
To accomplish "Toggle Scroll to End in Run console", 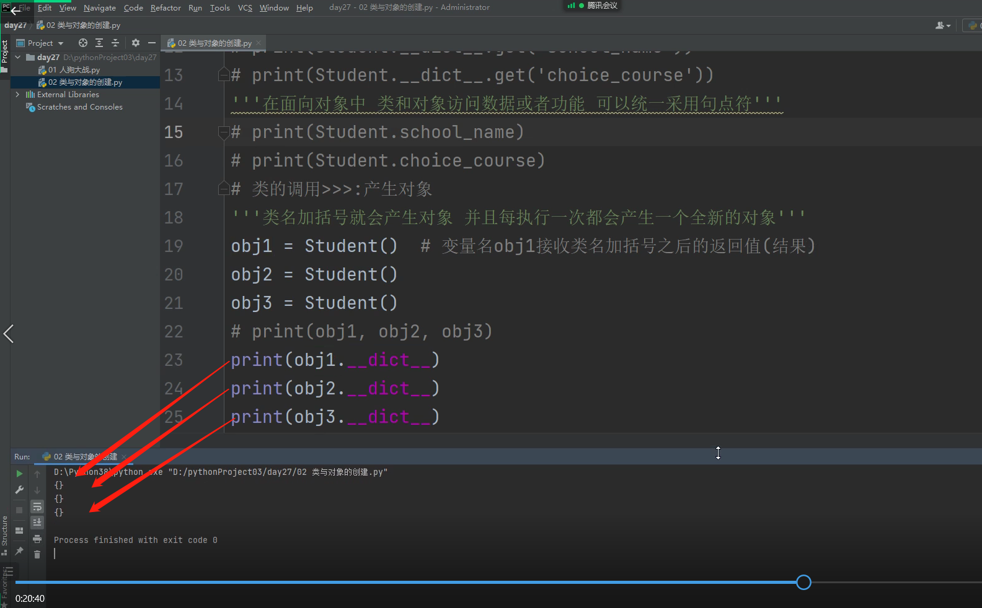I will point(37,523).
